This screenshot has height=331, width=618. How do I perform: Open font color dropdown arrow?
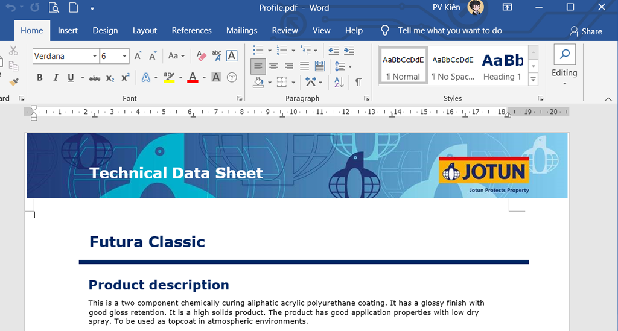(x=204, y=78)
